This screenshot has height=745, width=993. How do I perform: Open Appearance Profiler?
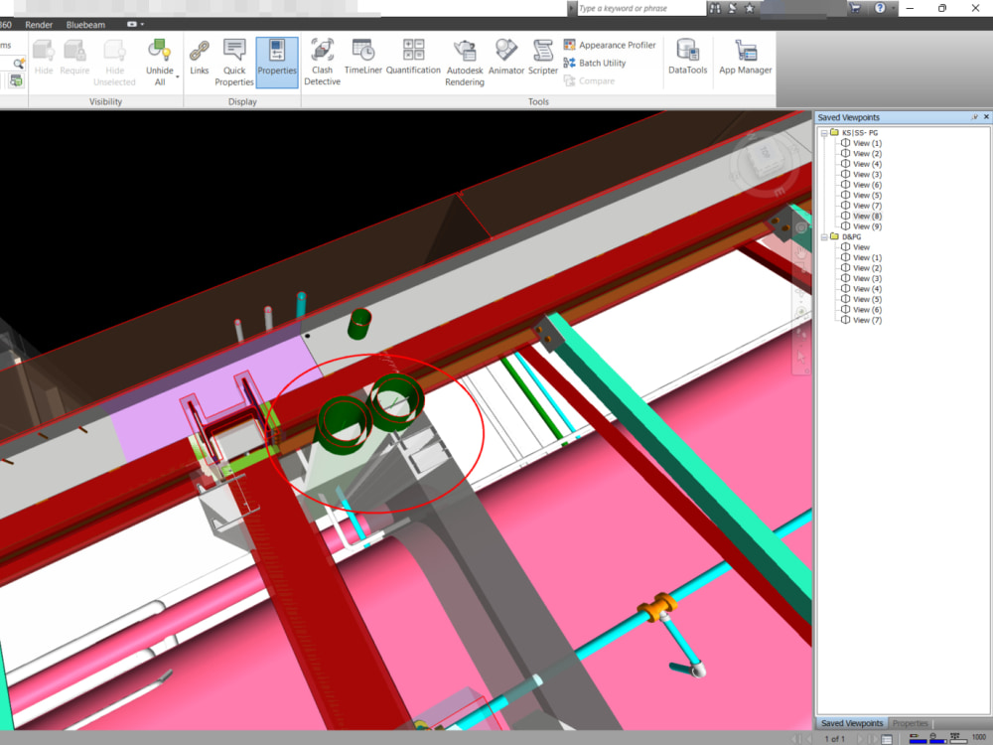610,45
